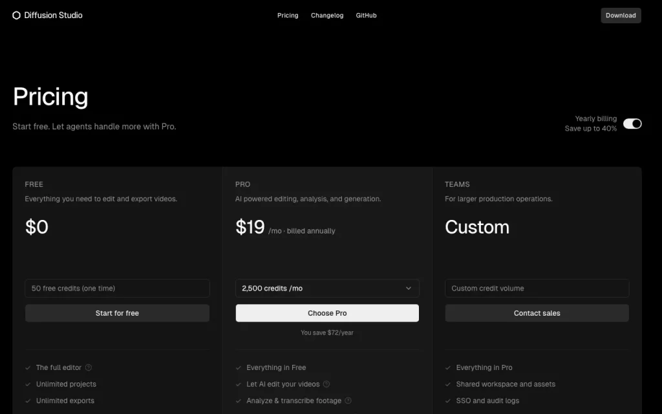Click the Start for free button
This screenshot has height=414, width=662.
[x=118, y=313]
